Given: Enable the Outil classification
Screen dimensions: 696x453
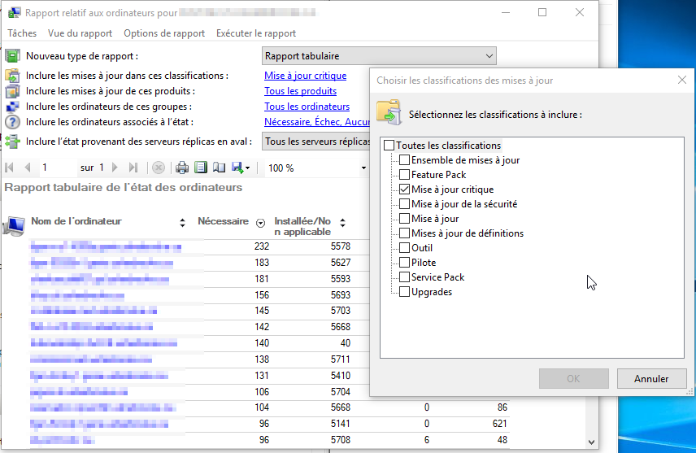Looking at the screenshot, I should [x=404, y=248].
